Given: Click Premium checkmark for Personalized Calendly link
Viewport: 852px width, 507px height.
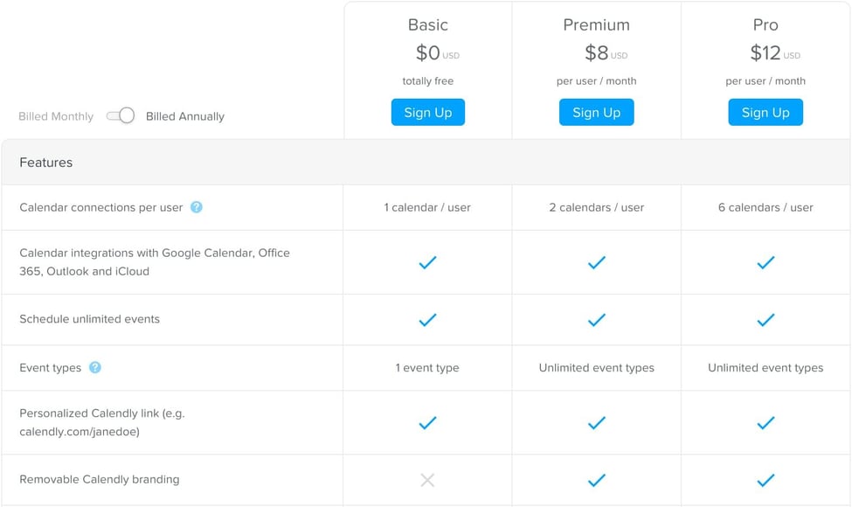Looking at the screenshot, I should click(x=597, y=423).
